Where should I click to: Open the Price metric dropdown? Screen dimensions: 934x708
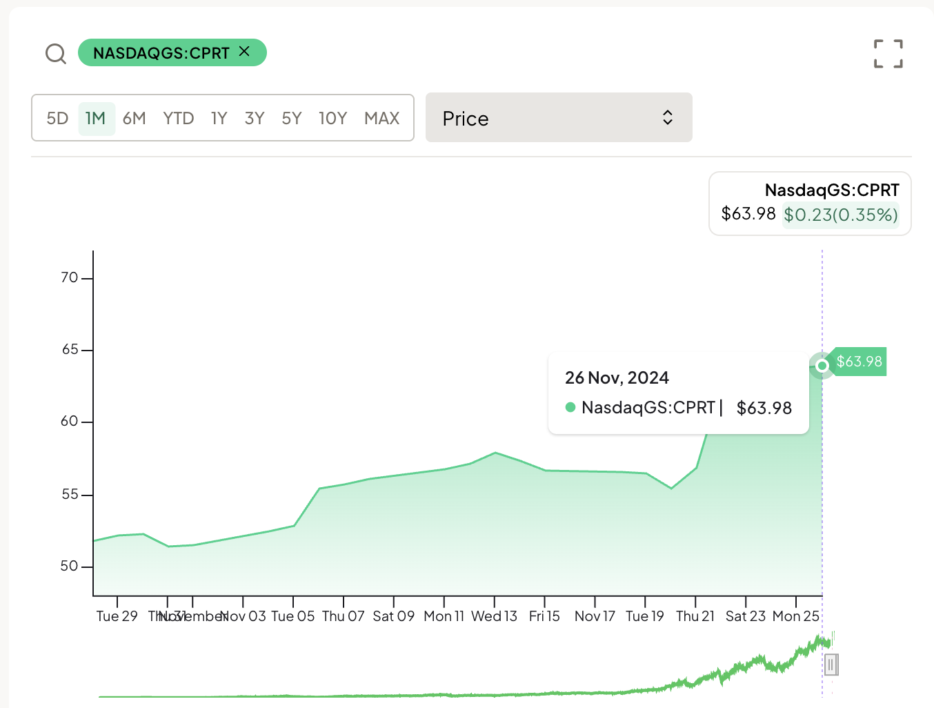[x=559, y=117]
